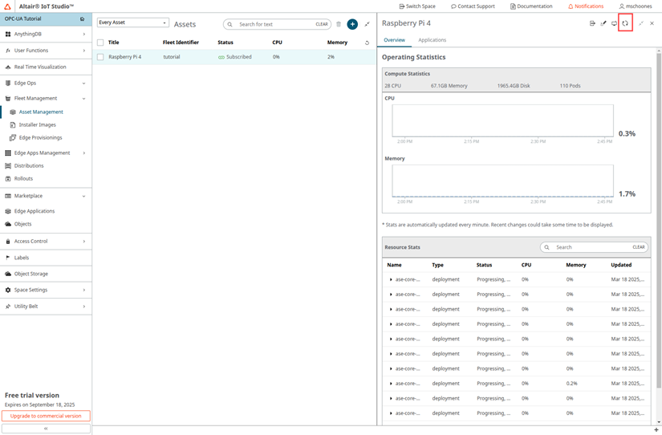This screenshot has width=662, height=435.
Task: Open the remote console monitor icon
Action: [x=614, y=23]
